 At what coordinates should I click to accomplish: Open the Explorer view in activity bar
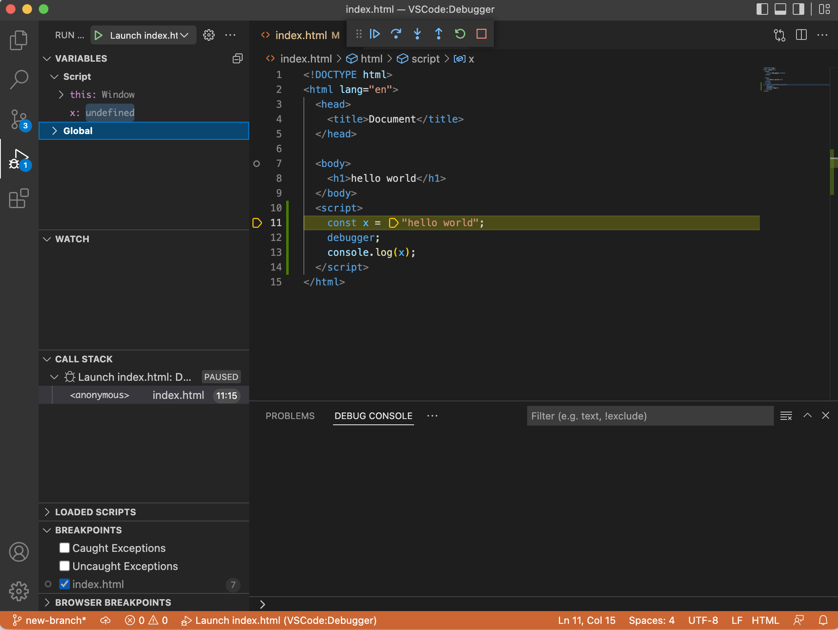click(19, 40)
